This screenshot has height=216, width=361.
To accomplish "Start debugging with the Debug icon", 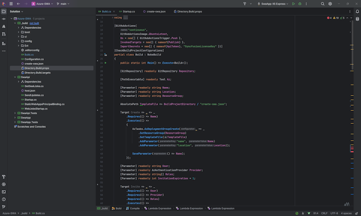I will [x=300, y=3].
